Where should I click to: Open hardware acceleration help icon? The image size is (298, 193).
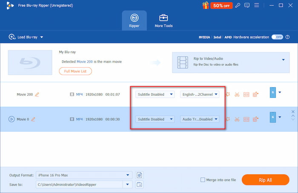coord(287,37)
